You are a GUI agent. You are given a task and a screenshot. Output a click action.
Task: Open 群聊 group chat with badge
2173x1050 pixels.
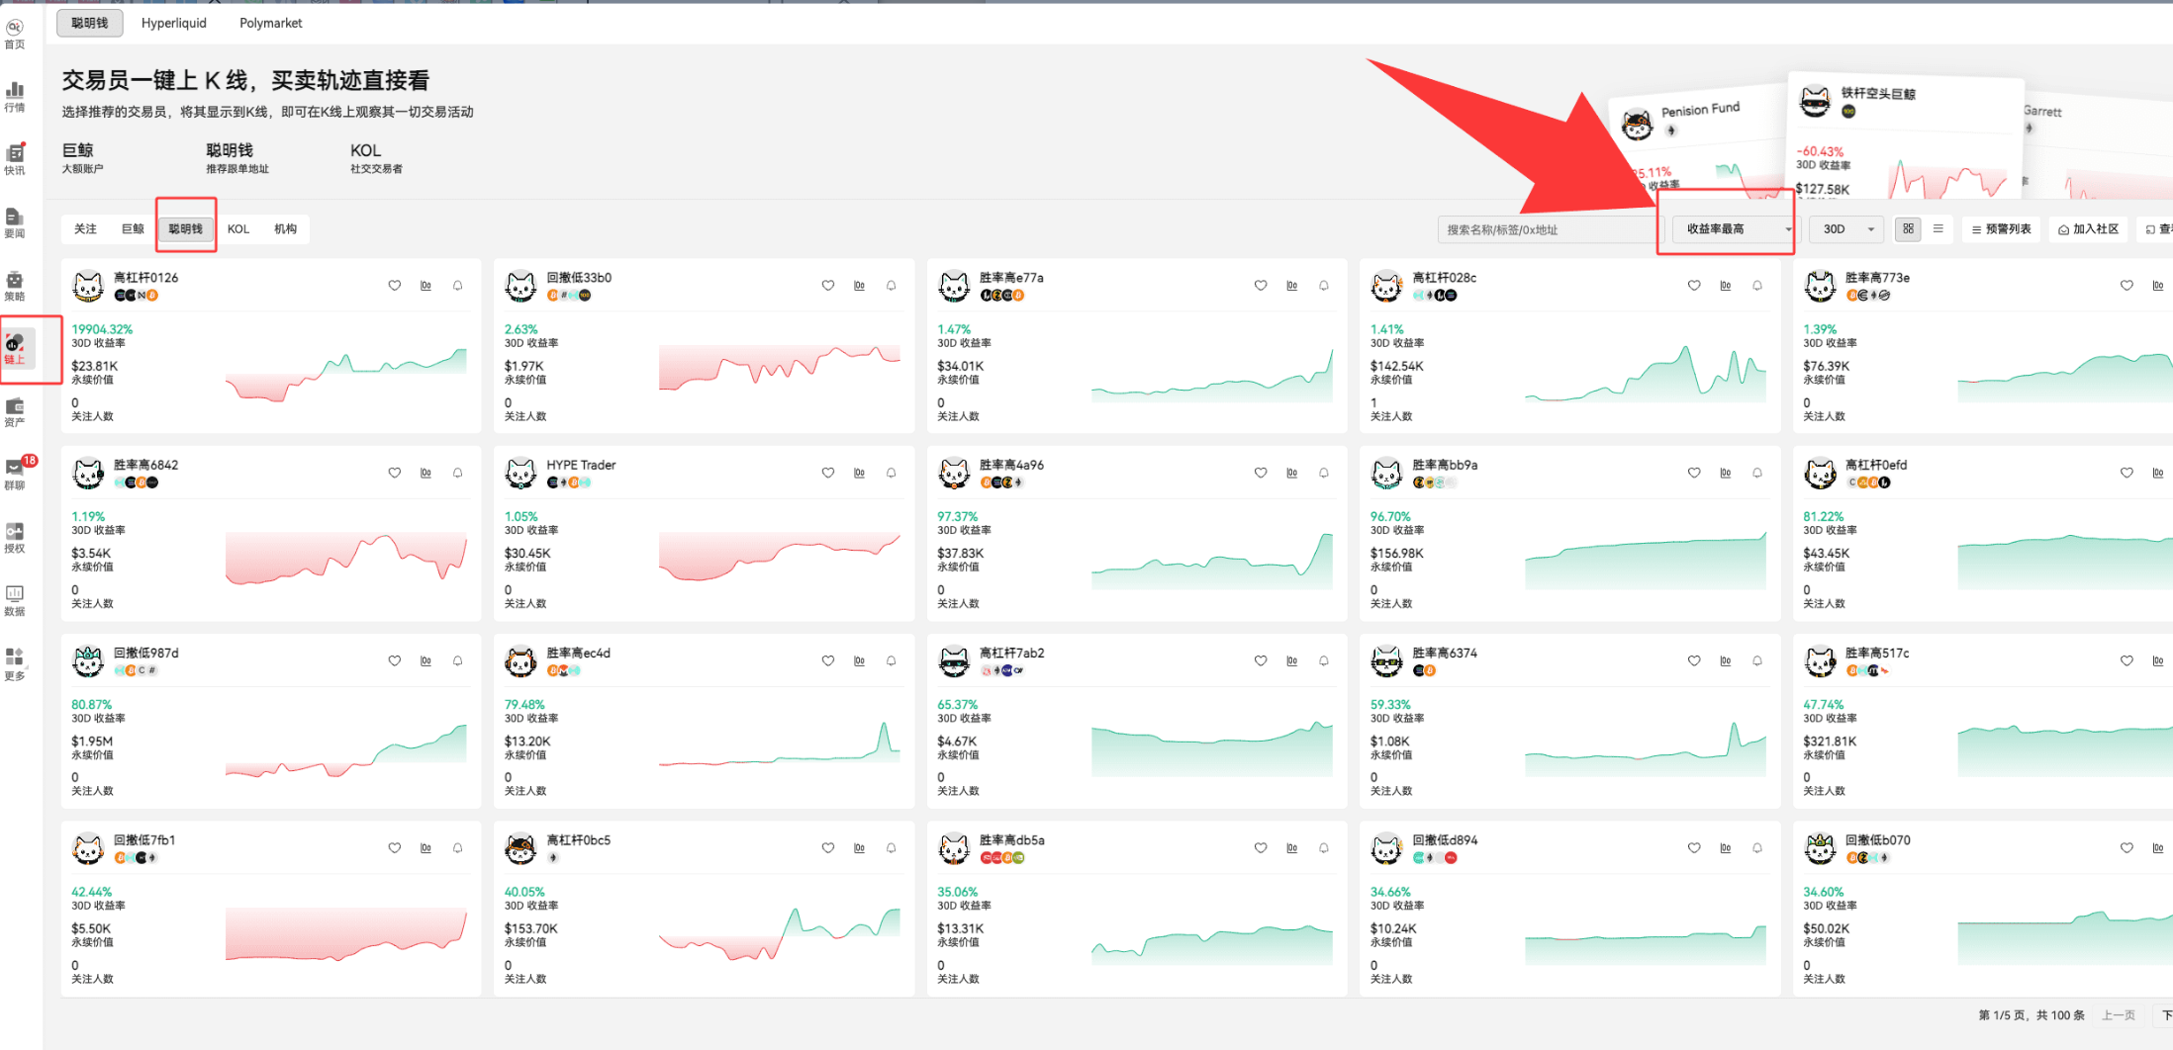[x=17, y=473]
